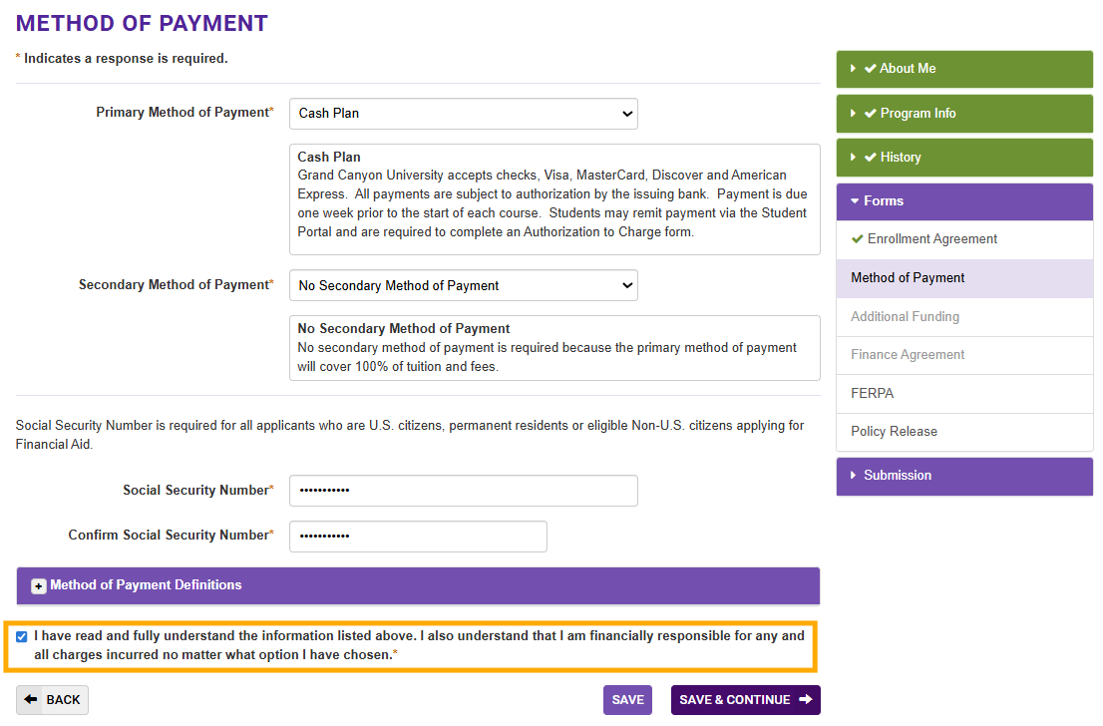The height and width of the screenshot is (726, 1103).
Task: Click the checkmark icon on Program Info
Action: point(870,114)
